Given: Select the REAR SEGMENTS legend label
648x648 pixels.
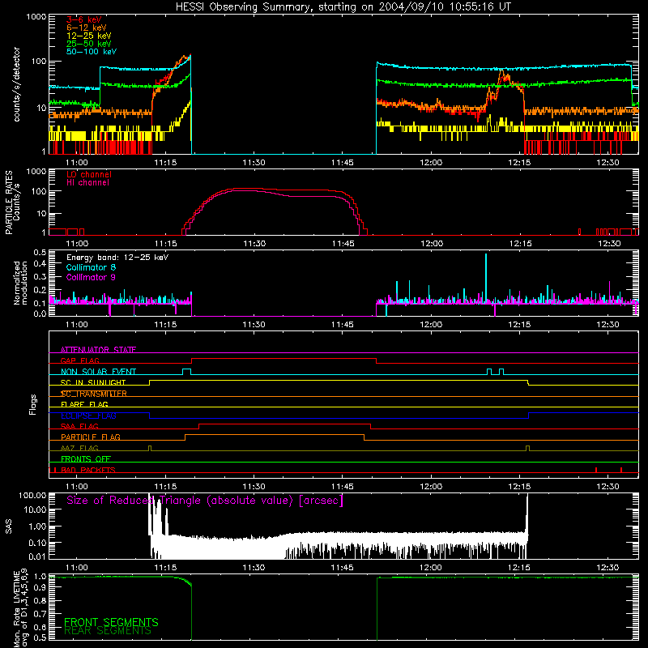Looking at the screenshot, I should click(108, 631).
